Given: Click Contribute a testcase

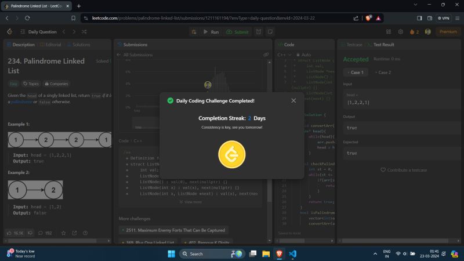Looking at the screenshot, I should [404, 170].
